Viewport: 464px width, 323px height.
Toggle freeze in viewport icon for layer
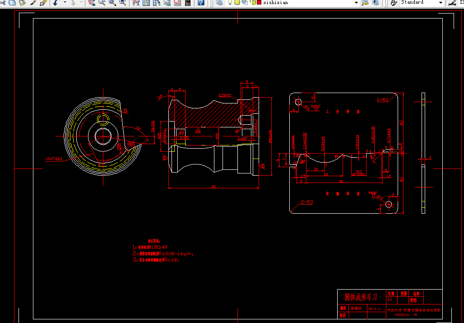(245, 2)
